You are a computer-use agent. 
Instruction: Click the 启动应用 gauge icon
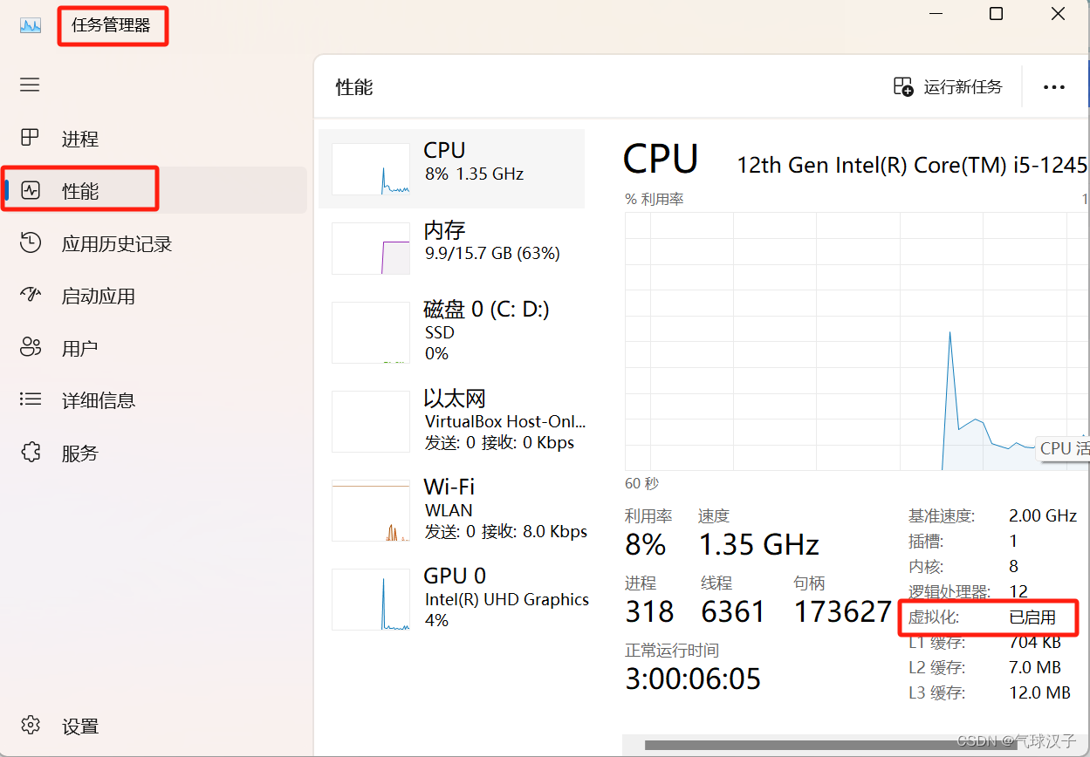(x=31, y=295)
